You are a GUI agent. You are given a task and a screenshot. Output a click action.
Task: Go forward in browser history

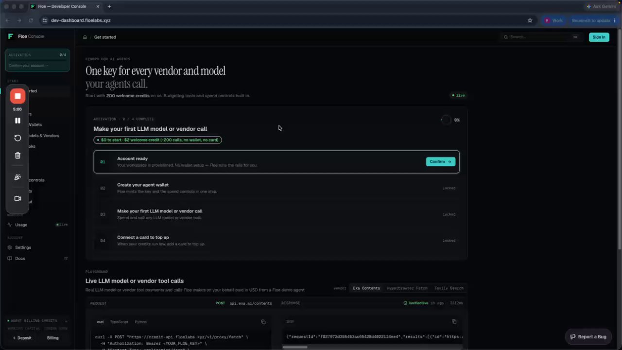coord(19,20)
